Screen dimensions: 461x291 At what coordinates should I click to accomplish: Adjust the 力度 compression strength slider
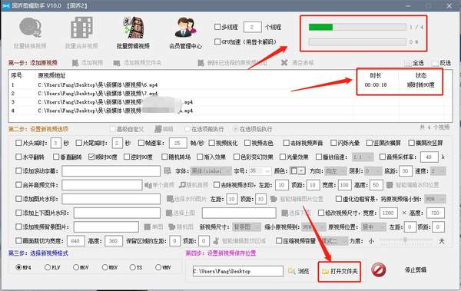point(406,240)
